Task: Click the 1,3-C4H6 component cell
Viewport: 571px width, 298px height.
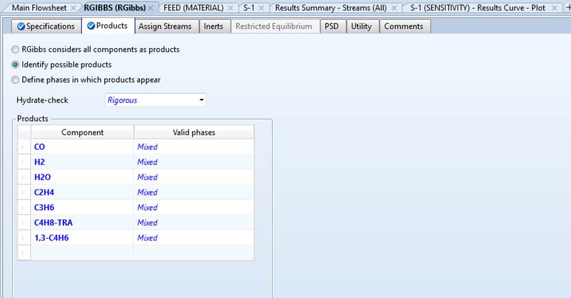Action: pyautogui.click(x=83, y=238)
